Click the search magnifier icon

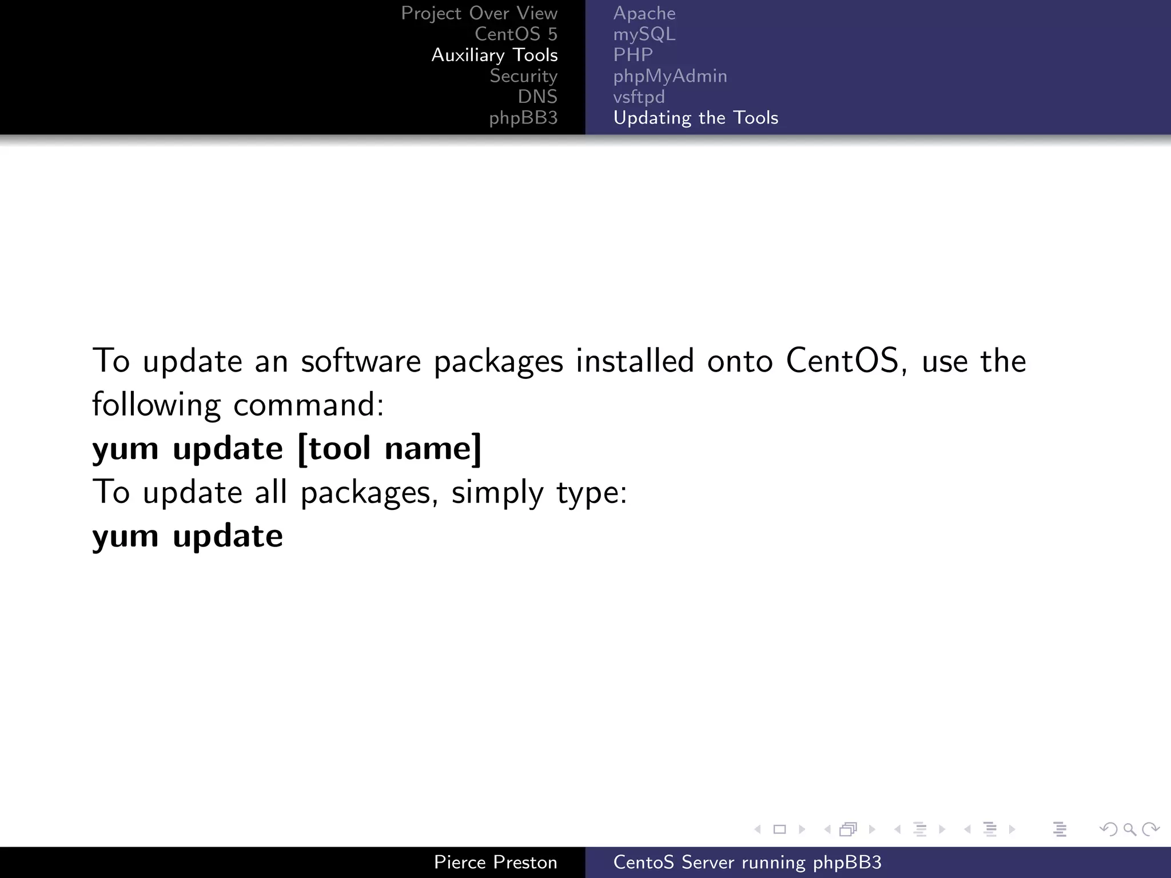[x=1130, y=829]
